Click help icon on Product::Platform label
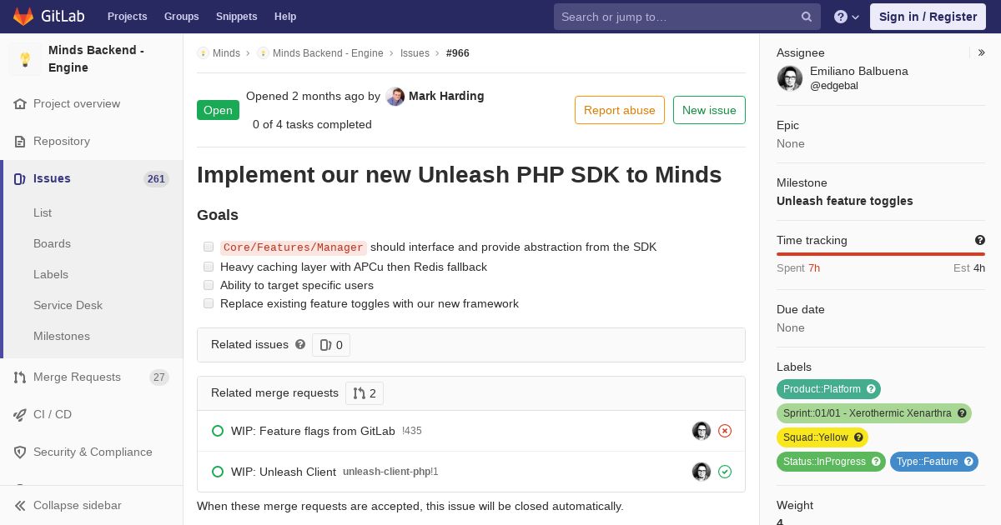This screenshot has height=525, width=1001. pyautogui.click(x=872, y=389)
